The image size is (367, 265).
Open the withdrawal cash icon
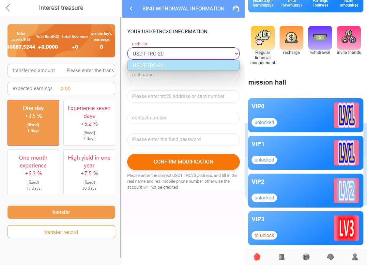click(x=320, y=38)
